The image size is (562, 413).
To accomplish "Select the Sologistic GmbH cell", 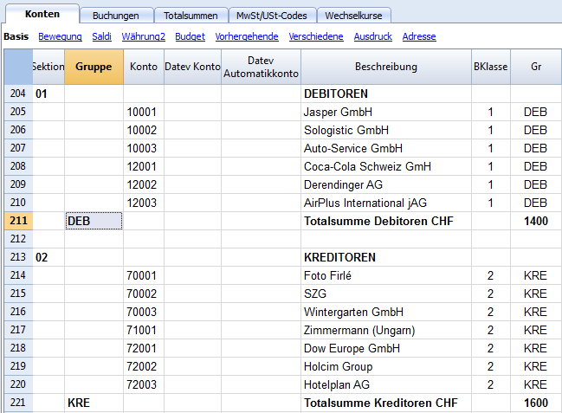I will pos(386,130).
